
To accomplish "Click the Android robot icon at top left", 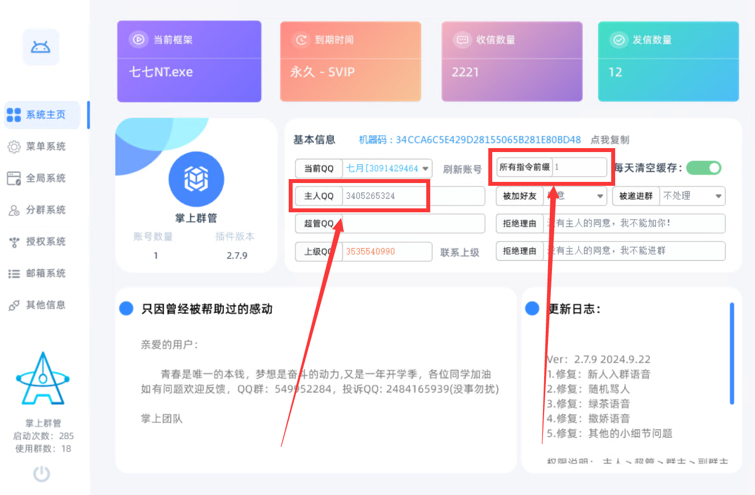I will [x=40, y=47].
